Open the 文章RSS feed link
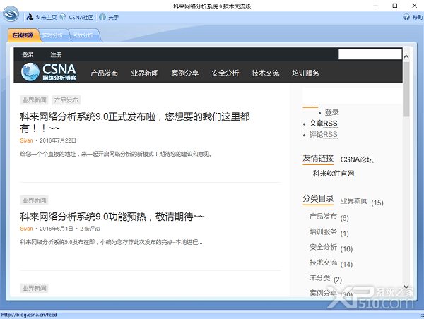 [324, 124]
